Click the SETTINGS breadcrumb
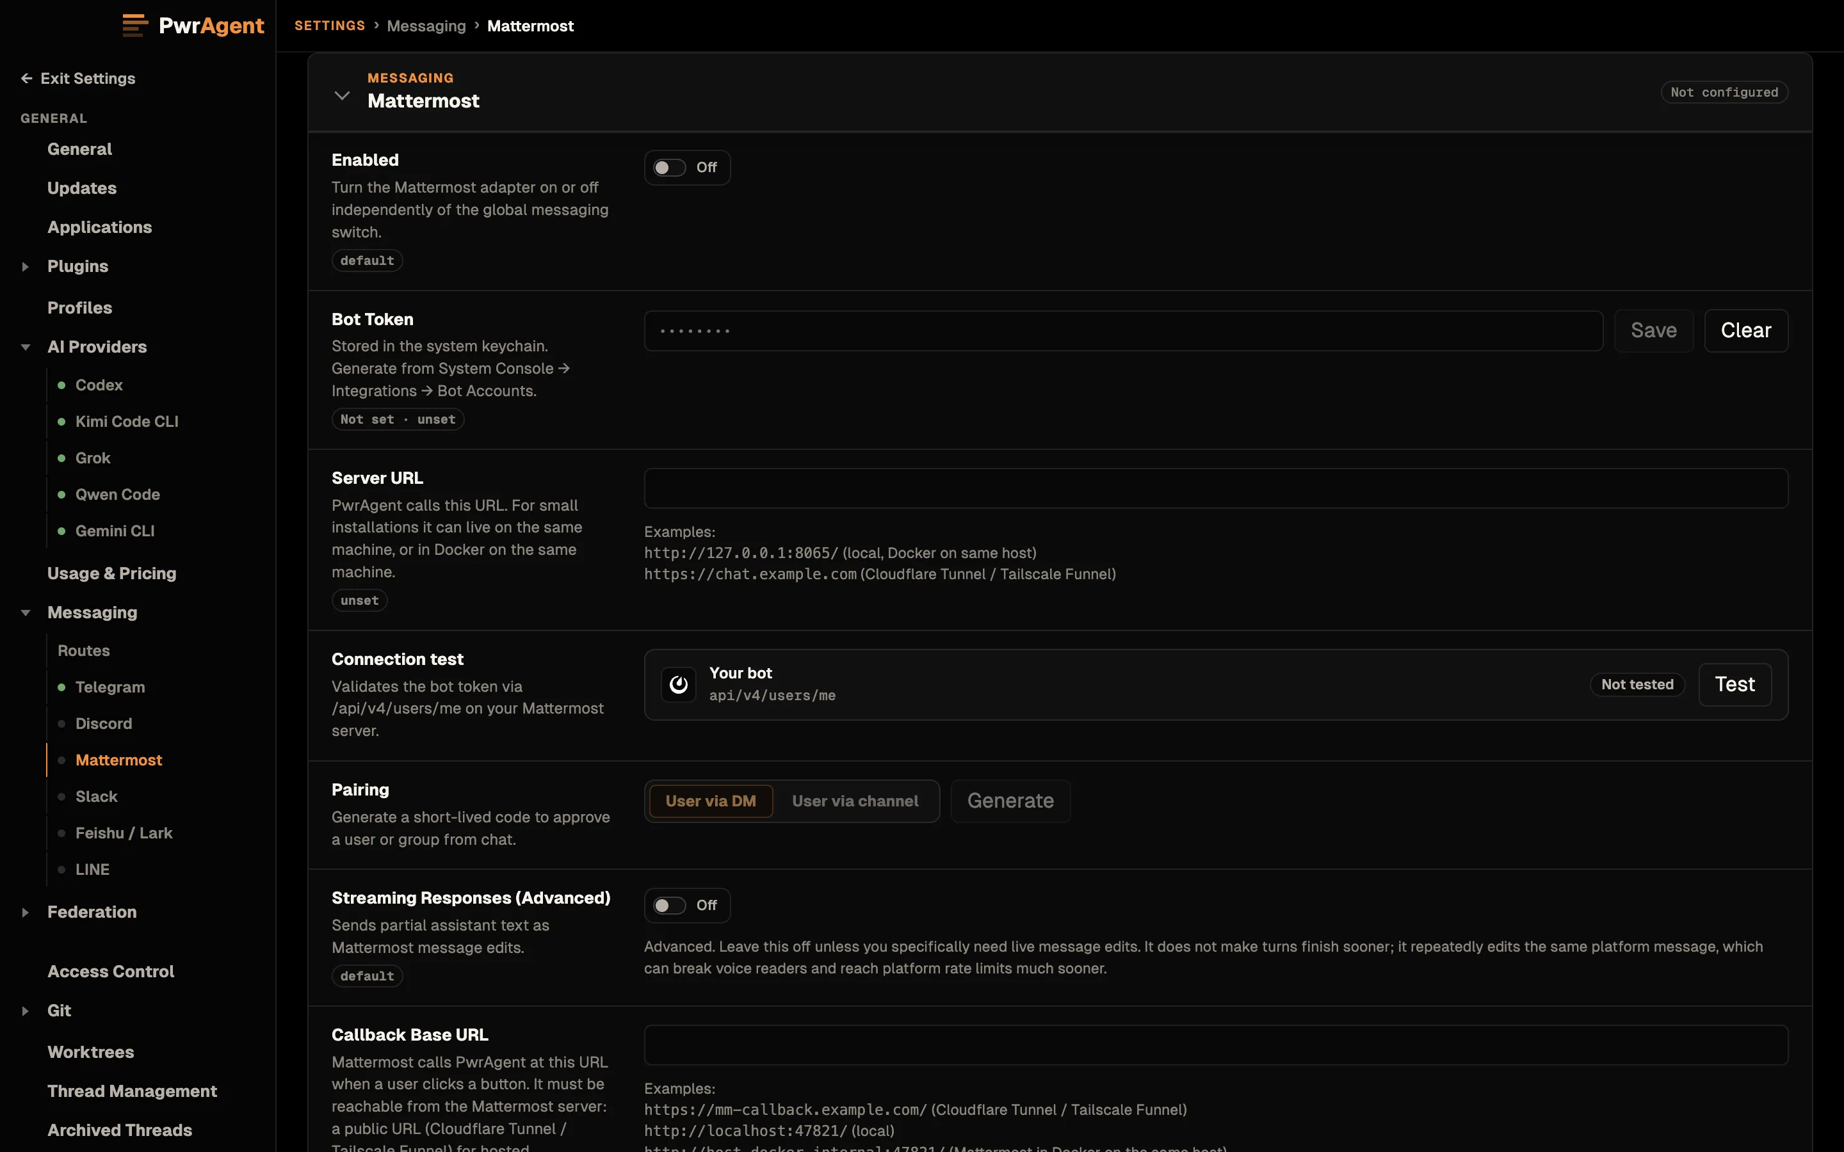This screenshot has width=1844, height=1152. (330, 26)
